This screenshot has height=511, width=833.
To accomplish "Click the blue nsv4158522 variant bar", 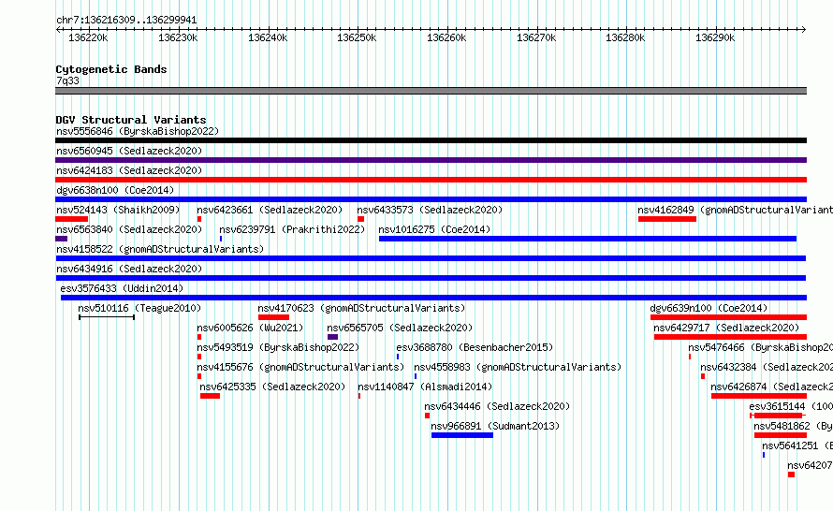I will [x=431, y=258].
